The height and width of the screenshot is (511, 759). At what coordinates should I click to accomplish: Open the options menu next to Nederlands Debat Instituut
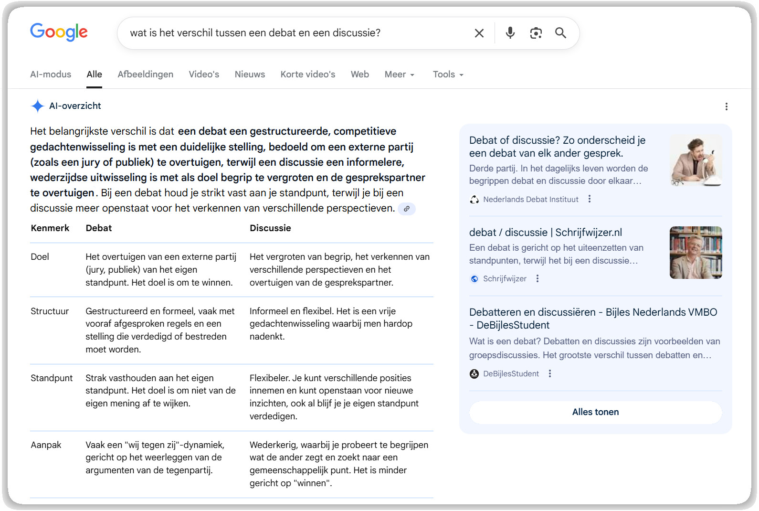pyautogui.click(x=590, y=199)
